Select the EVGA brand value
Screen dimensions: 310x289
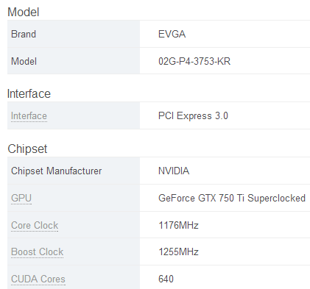point(172,34)
